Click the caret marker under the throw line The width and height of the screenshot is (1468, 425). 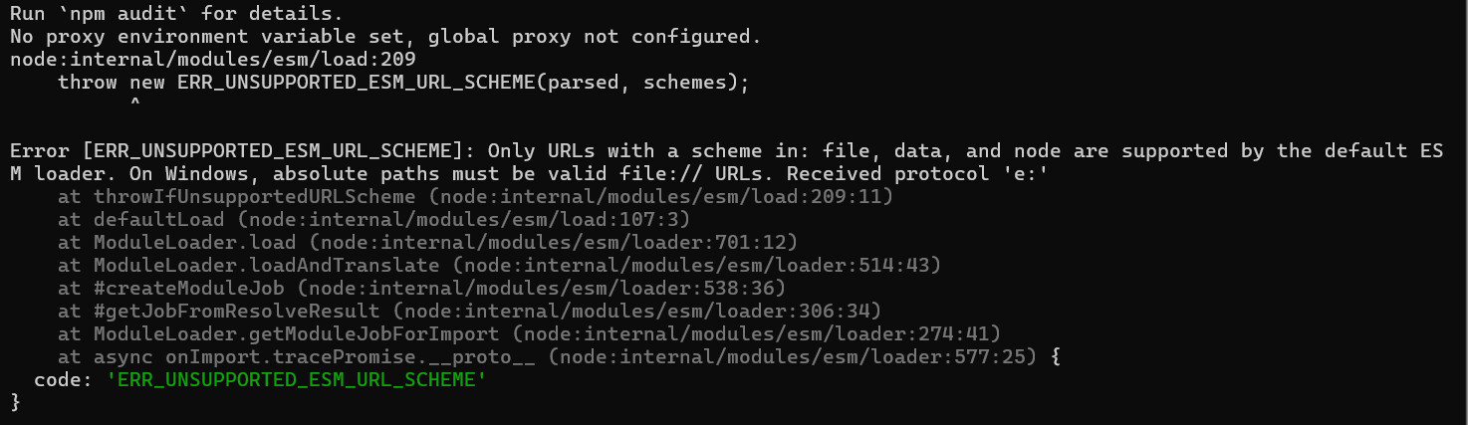point(134,103)
